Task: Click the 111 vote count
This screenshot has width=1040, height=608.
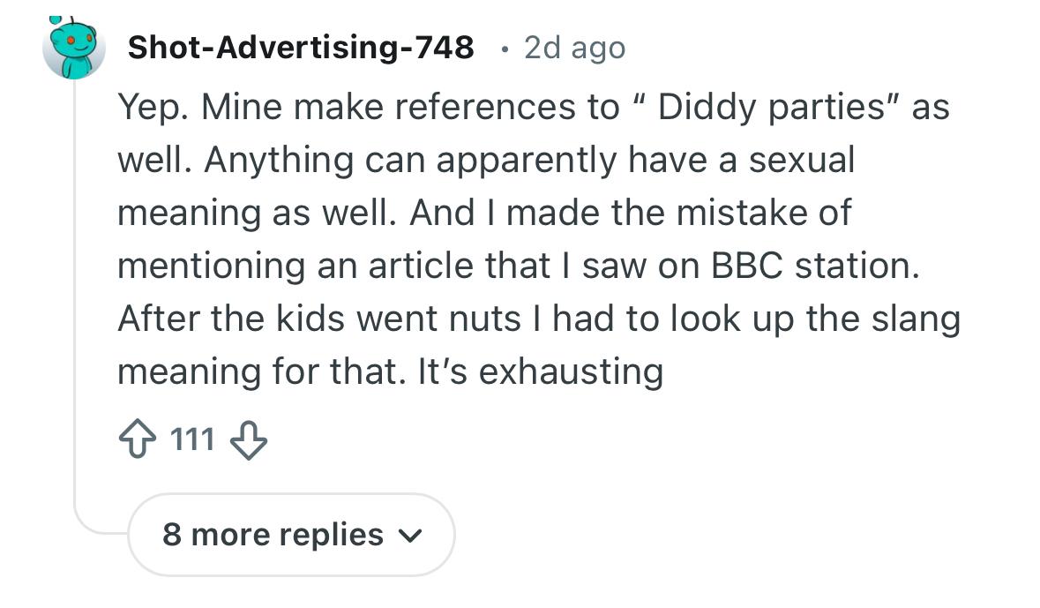Action: point(193,439)
